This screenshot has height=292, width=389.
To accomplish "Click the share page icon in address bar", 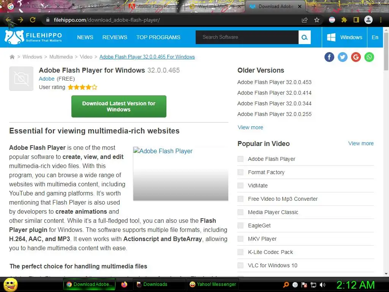I will pos(305,20).
